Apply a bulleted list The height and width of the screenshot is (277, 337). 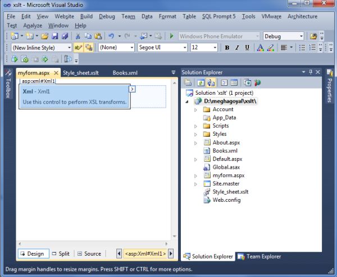tap(302, 48)
